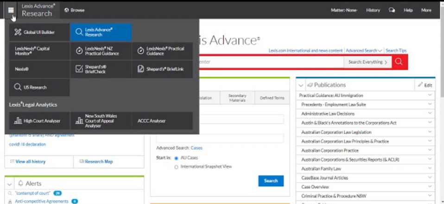Launch ACCC Analyser tile

(x=162, y=121)
